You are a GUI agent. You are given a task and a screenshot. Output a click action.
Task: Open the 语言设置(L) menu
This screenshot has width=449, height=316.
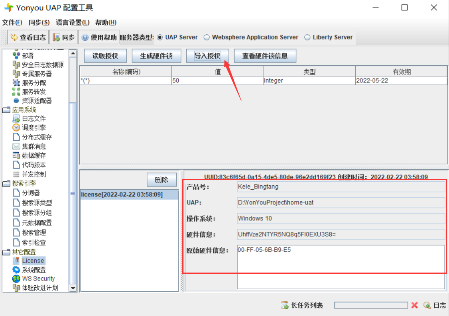tap(73, 22)
